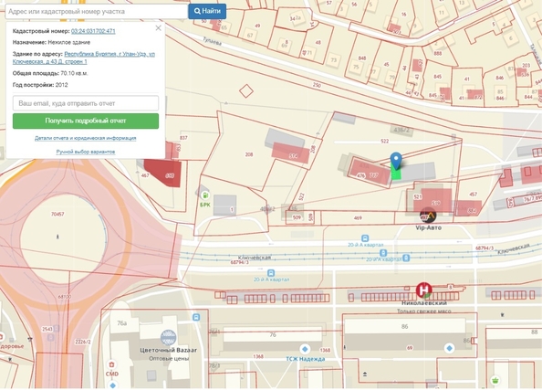
Task: Click the Оптовые цены caption
Action: coord(169,359)
